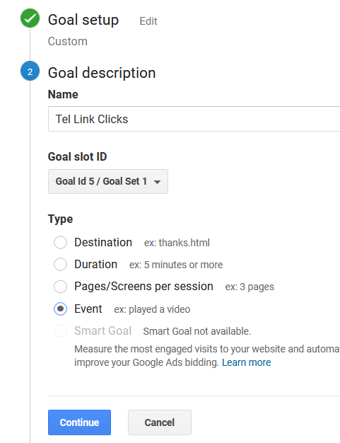Viewport: 340px width, 443px height.
Task: Follow the Learn more link
Action: (246, 362)
